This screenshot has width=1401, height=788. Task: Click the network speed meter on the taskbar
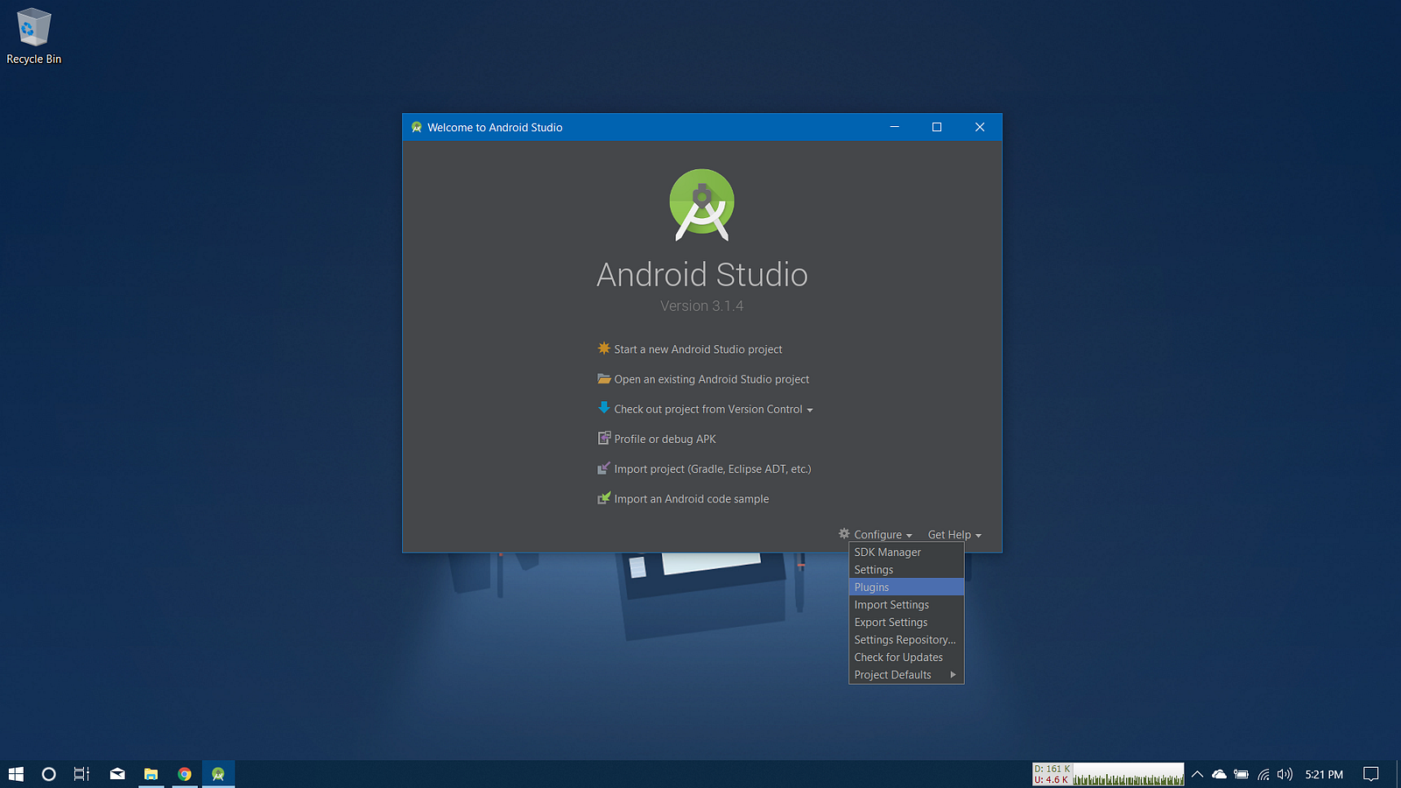pyautogui.click(x=1108, y=774)
